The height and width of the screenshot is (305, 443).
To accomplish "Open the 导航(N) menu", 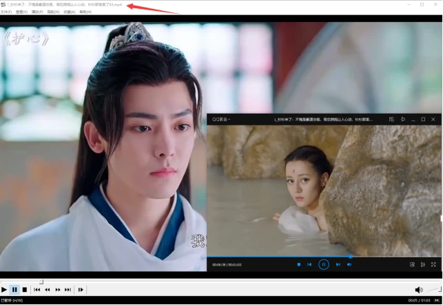I will [53, 12].
